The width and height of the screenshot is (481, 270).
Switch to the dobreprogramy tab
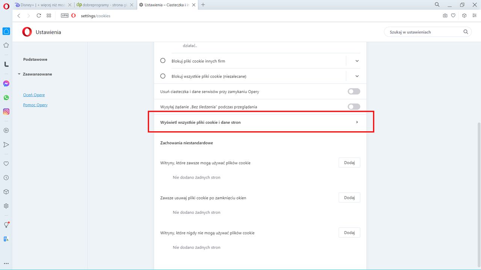(104, 5)
